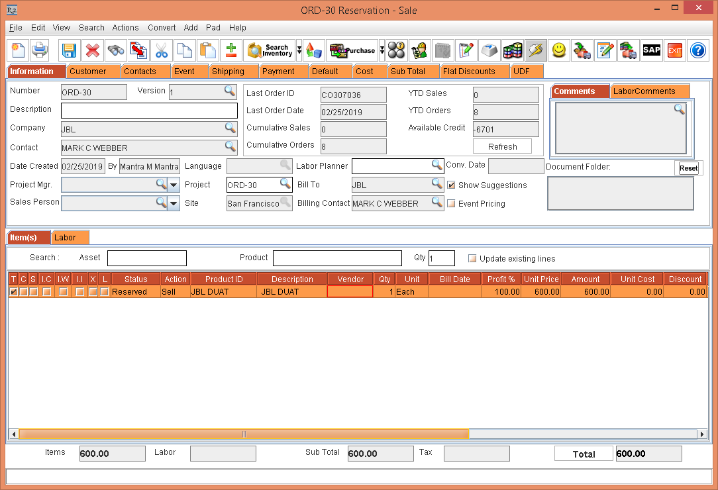Image resolution: width=718 pixels, height=490 pixels.
Task: Click the Qty input field
Action: (x=441, y=258)
